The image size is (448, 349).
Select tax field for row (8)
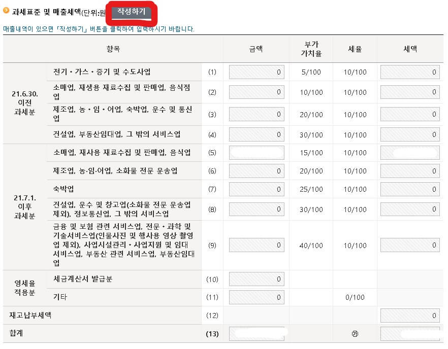410,210
